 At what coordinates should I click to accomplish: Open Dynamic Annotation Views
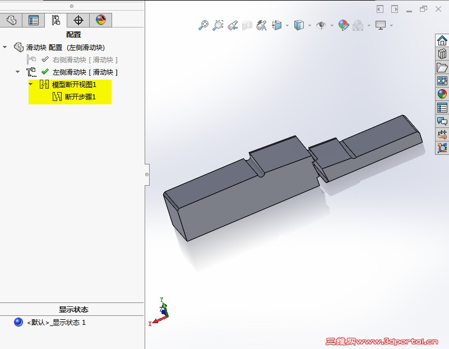coord(261,25)
